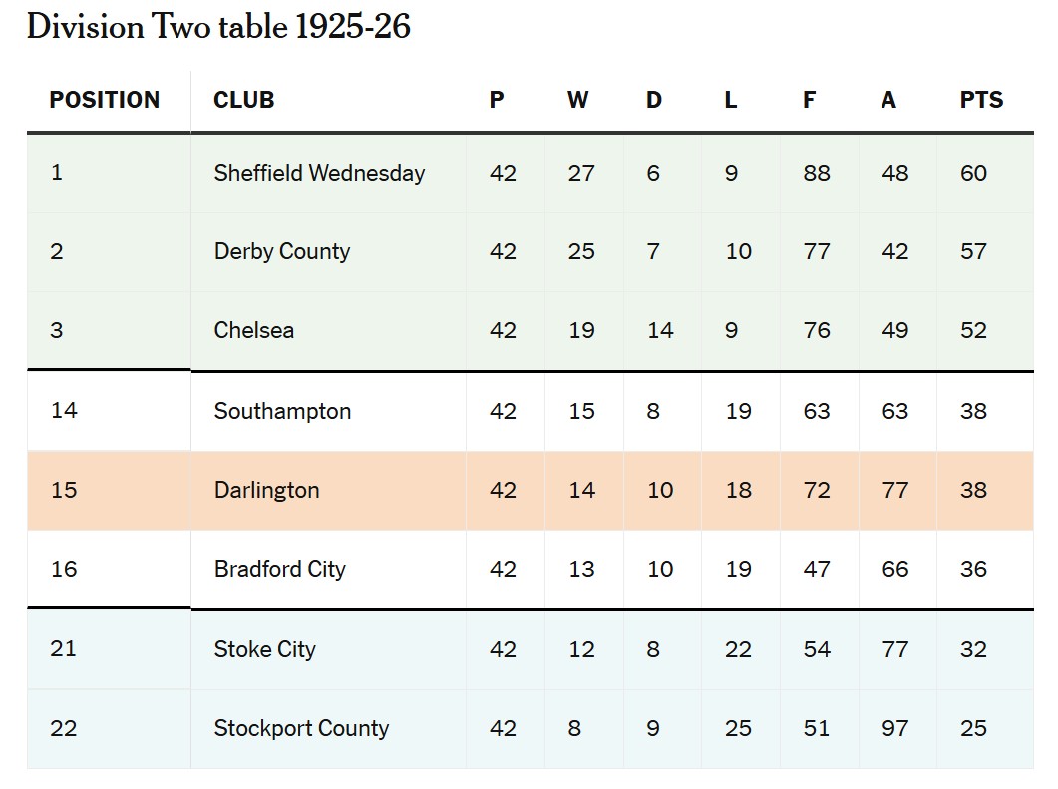
Task: Click the W column header
Action: tap(577, 100)
